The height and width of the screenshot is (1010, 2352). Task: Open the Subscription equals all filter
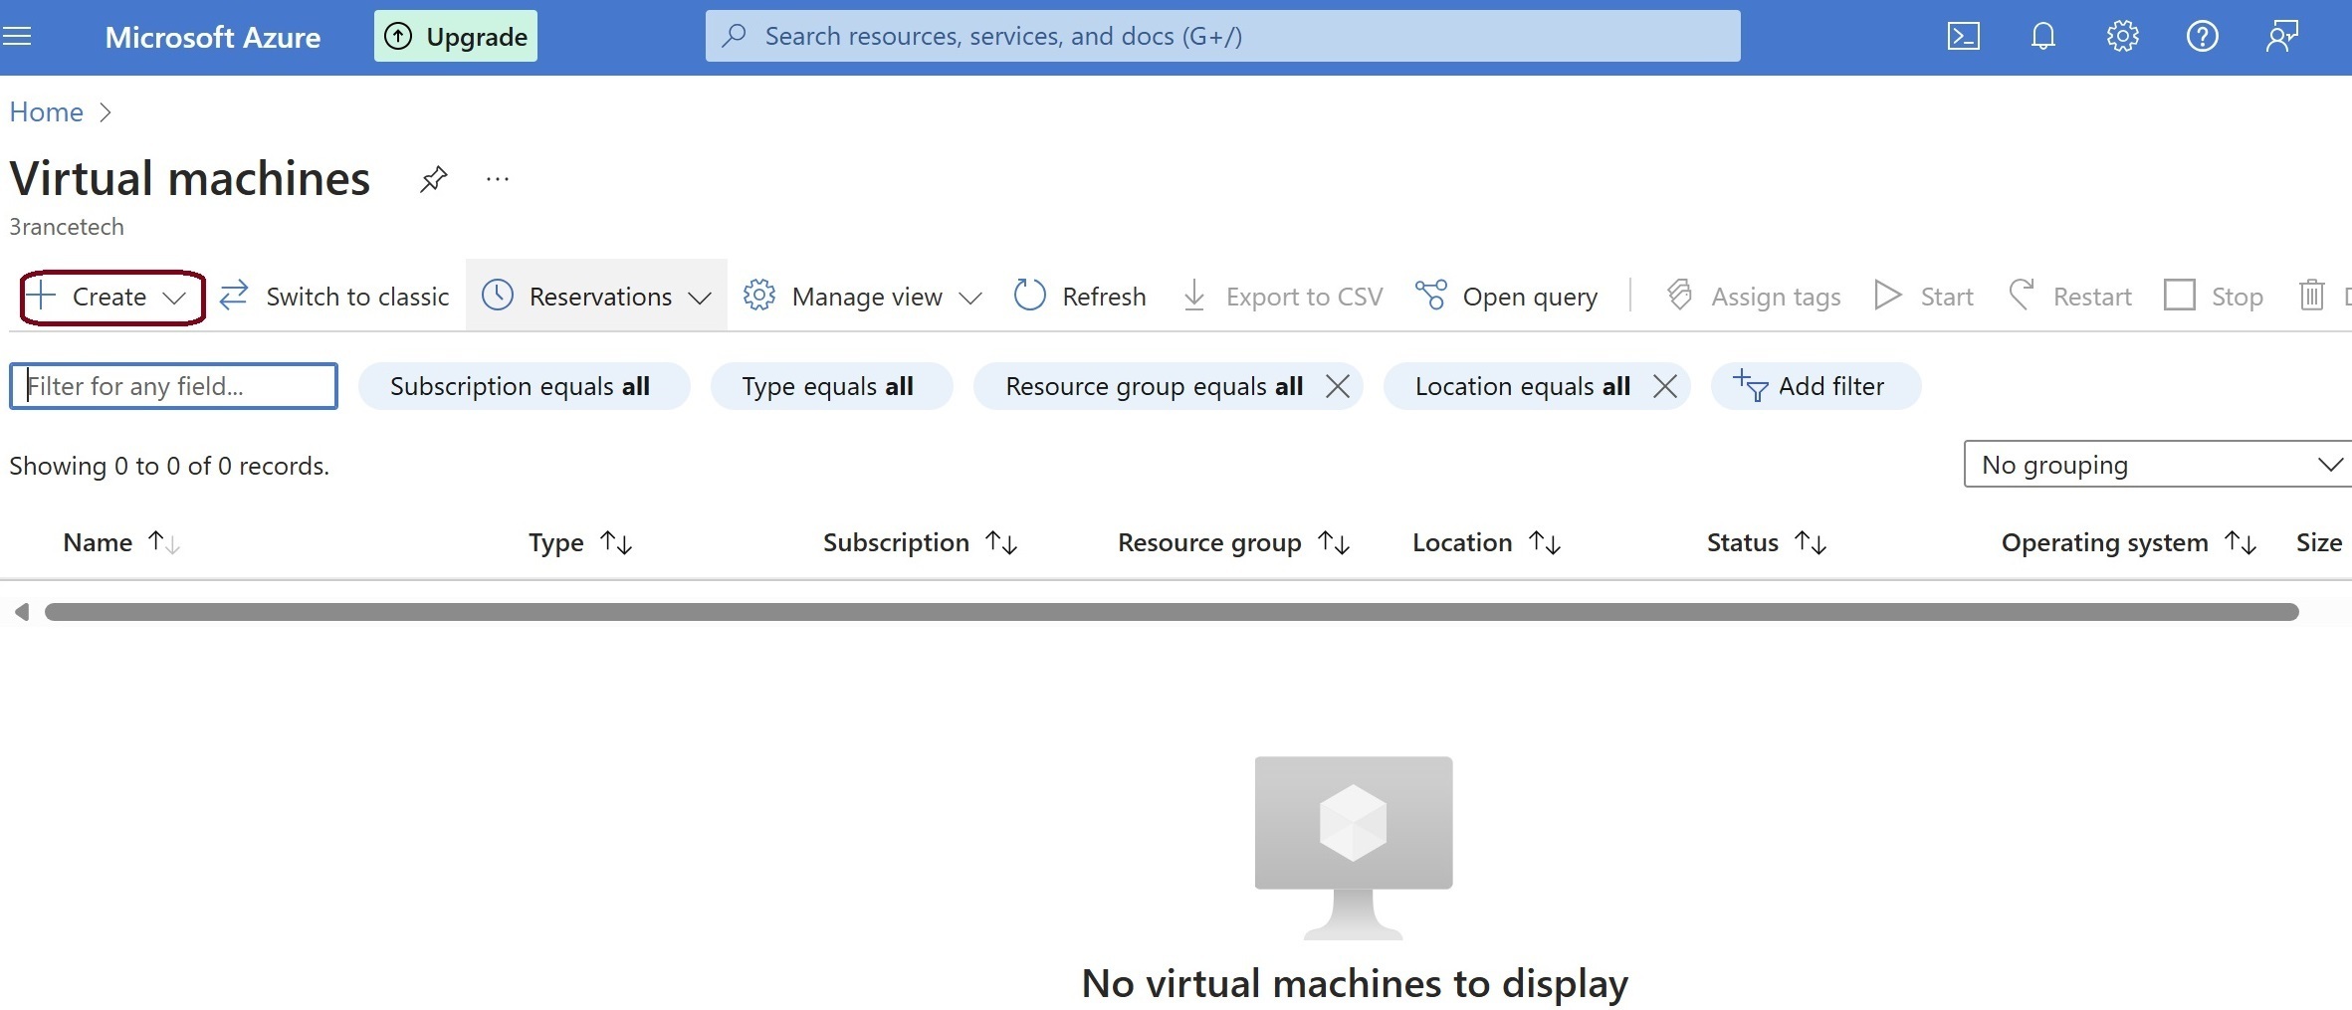tap(524, 386)
